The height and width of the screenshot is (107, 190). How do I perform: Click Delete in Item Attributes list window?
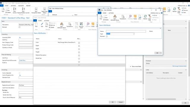coord(51,27)
